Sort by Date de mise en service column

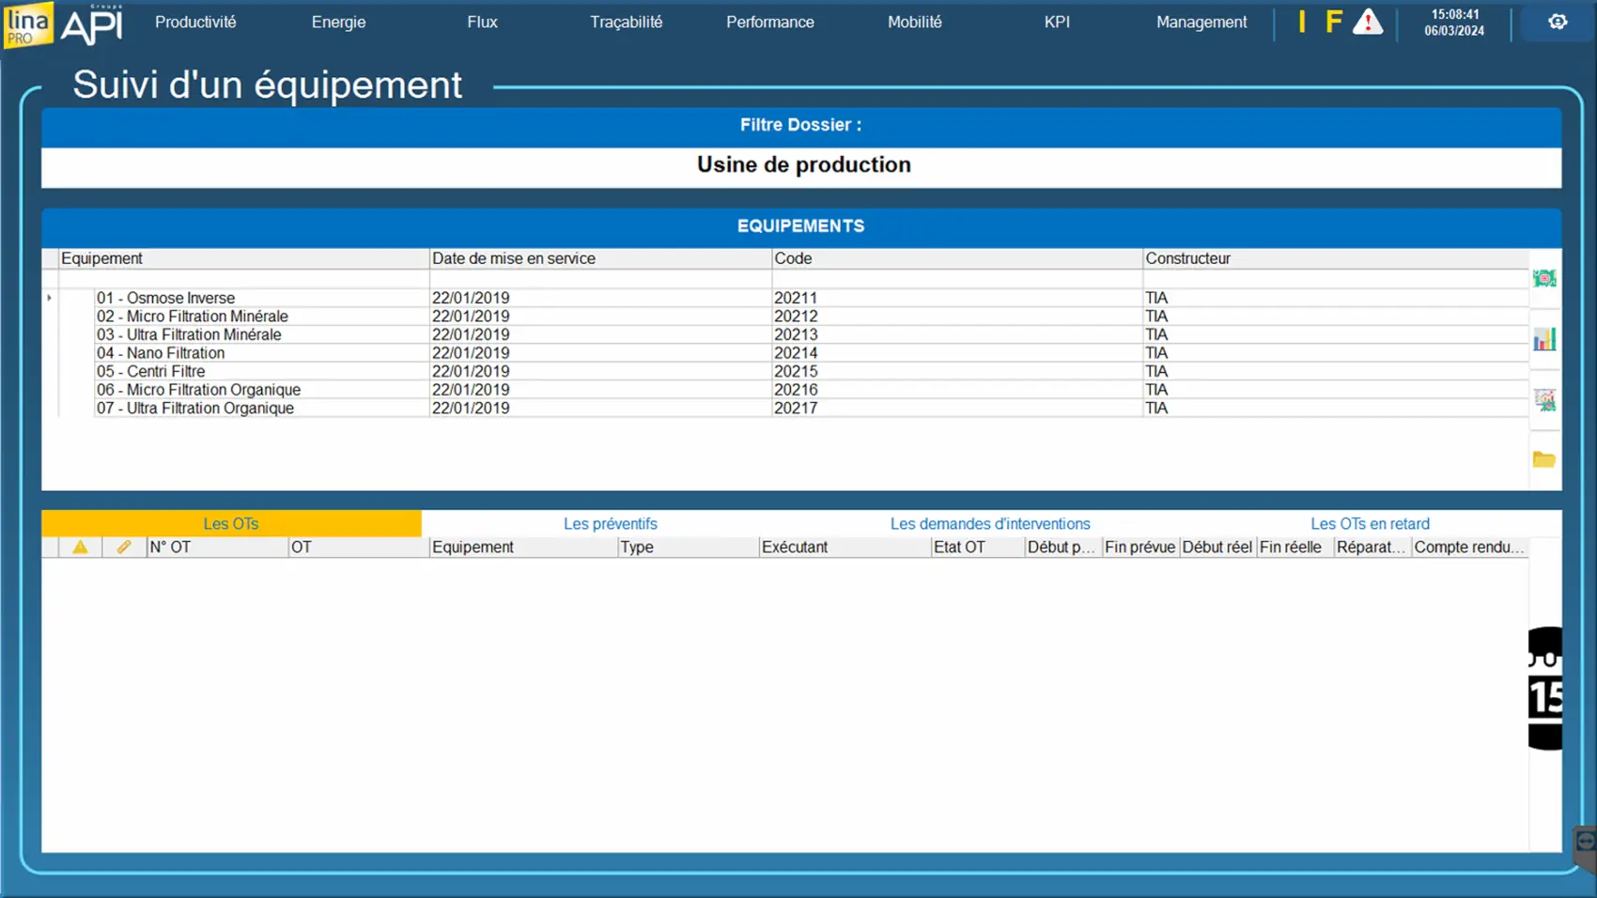[x=513, y=258]
